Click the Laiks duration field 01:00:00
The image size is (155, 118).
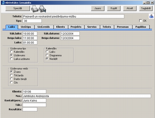click(30, 42)
